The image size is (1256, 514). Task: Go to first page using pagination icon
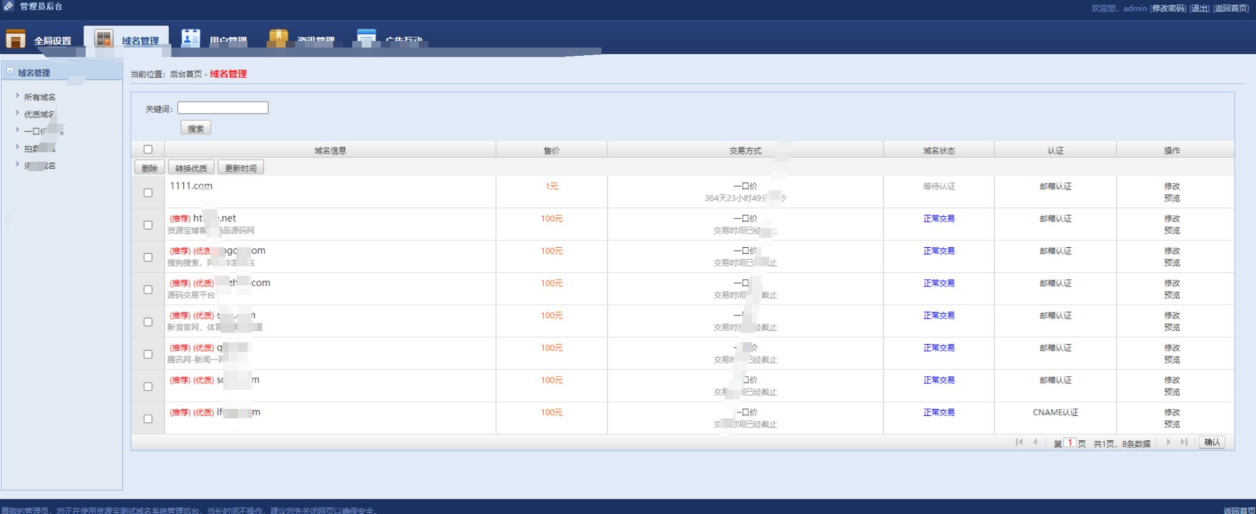[1019, 442]
